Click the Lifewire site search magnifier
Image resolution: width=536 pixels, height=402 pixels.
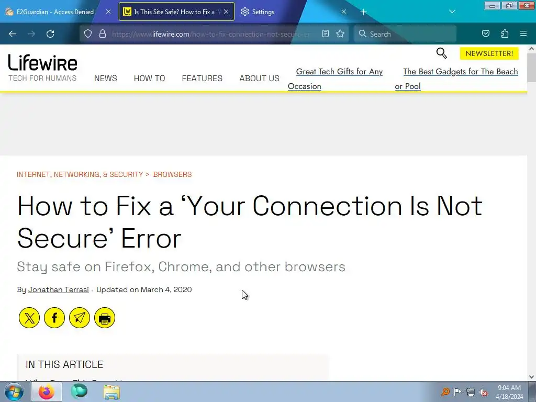pyautogui.click(x=441, y=53)
